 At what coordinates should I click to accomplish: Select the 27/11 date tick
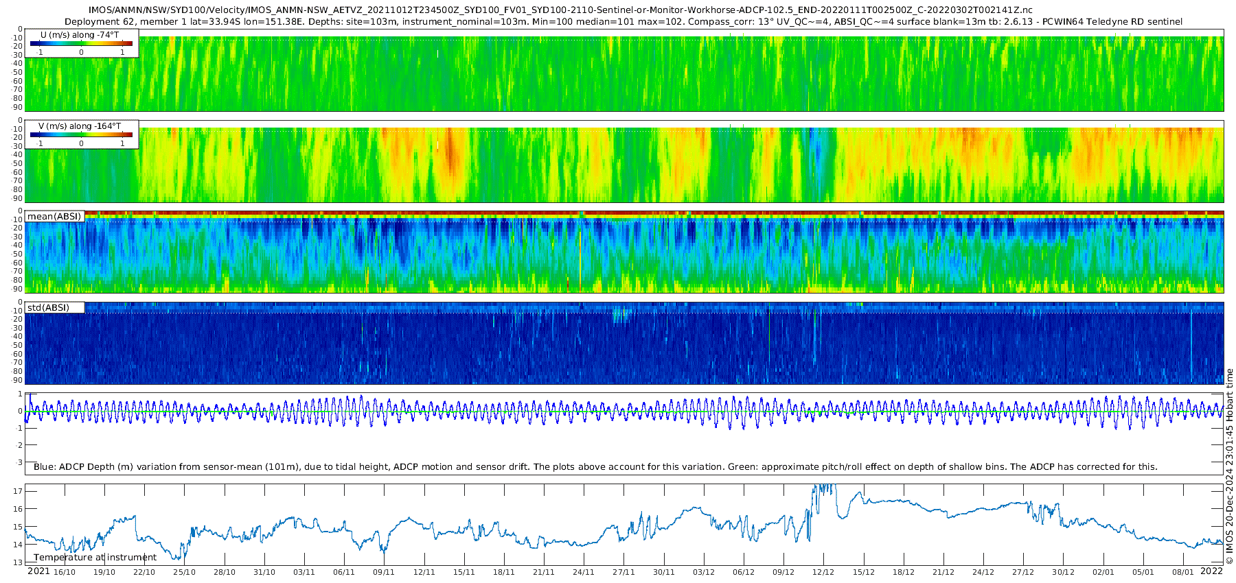tap(623, 572)
